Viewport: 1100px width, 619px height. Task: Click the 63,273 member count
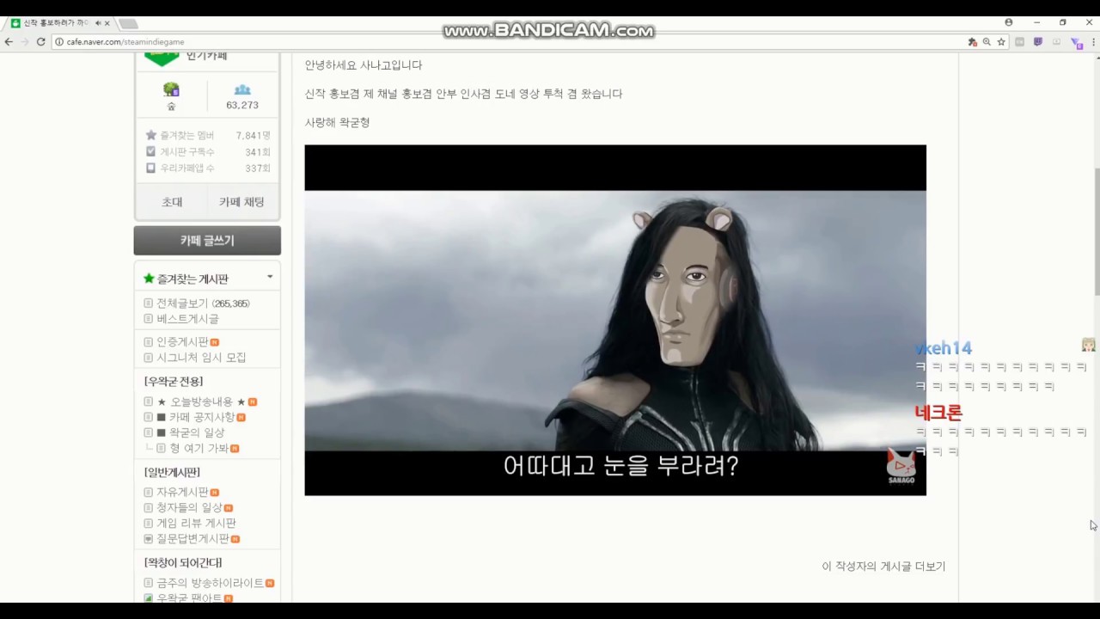[x=242, y=106]
